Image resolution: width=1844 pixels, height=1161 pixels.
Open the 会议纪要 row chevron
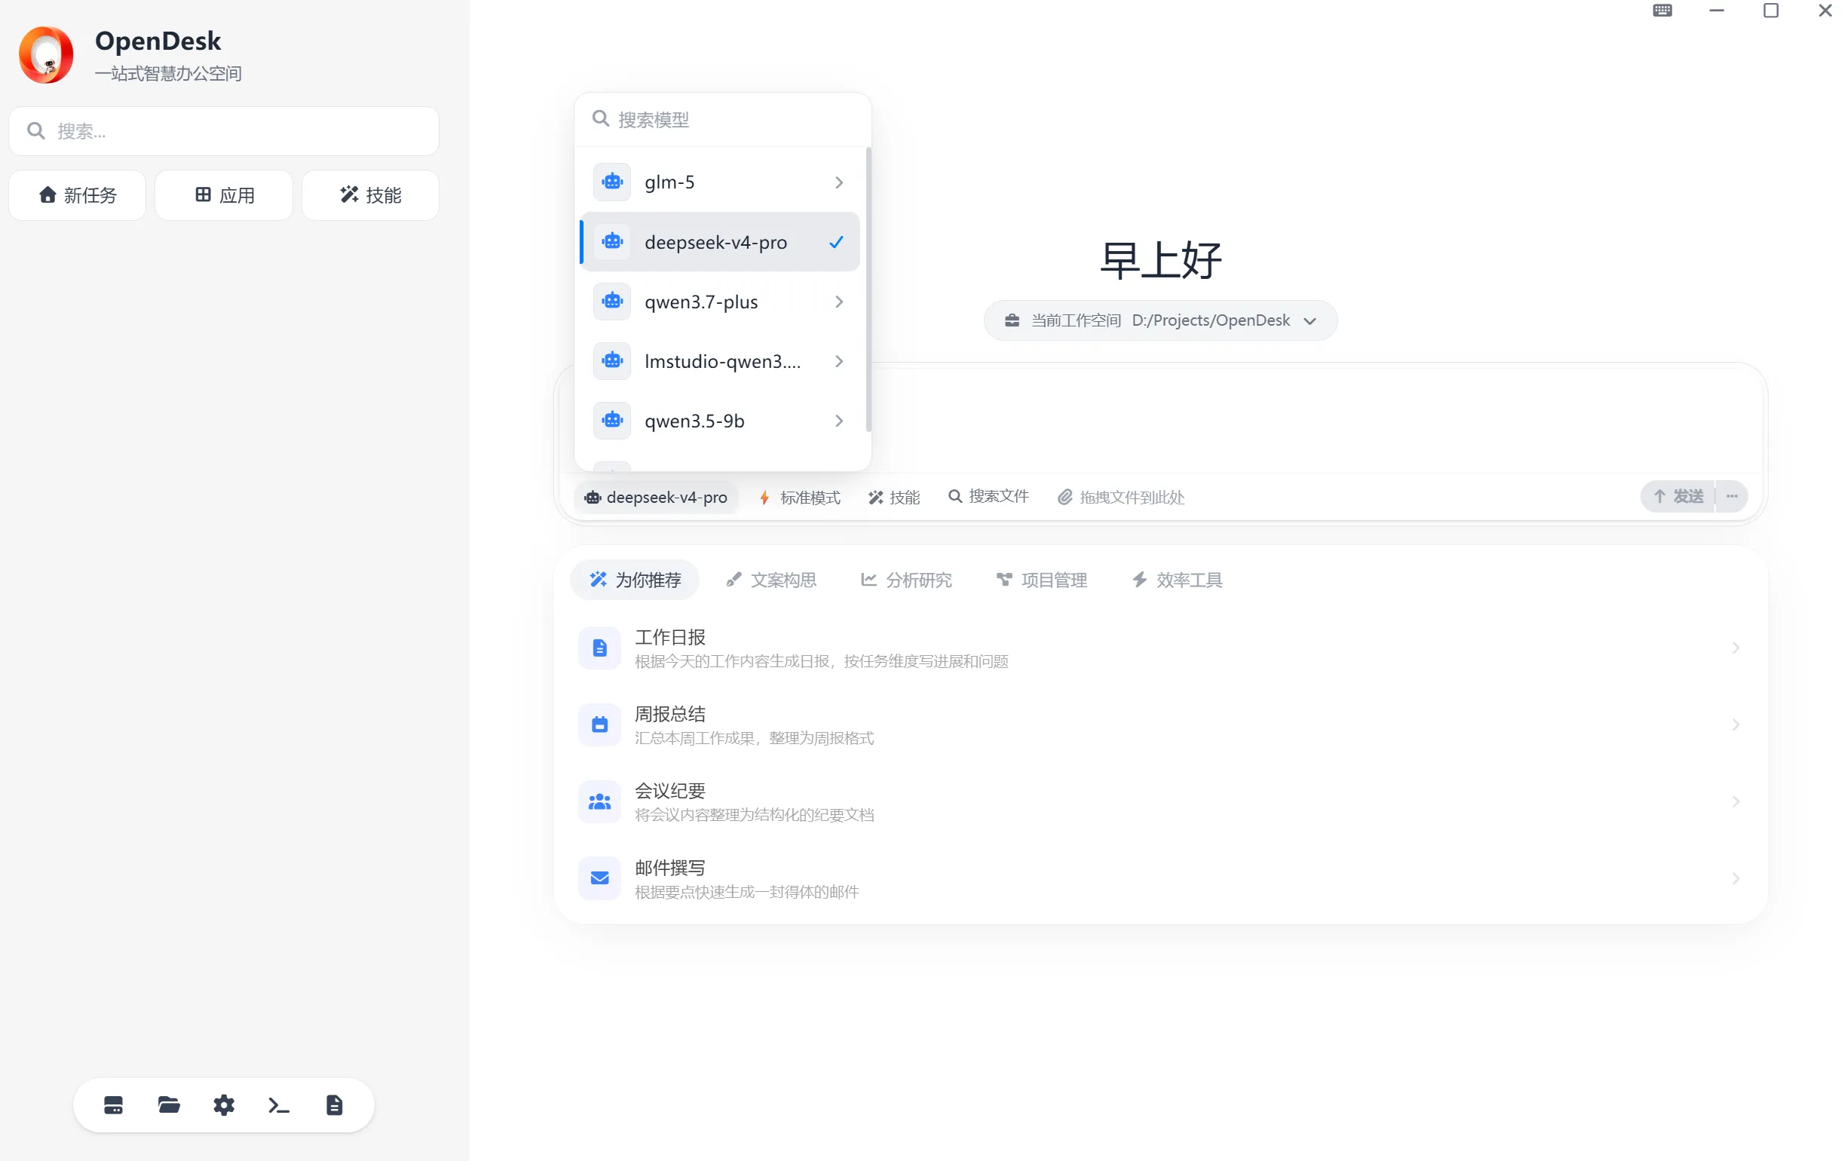pyautogui.click(x=1736, y=801)
